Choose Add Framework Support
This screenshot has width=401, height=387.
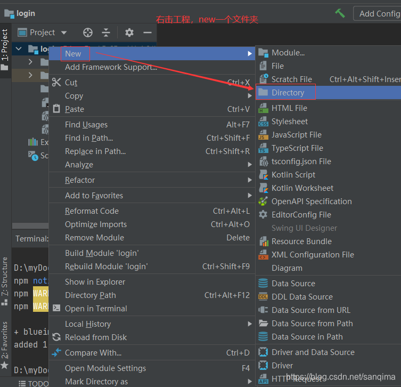point(152,67)
